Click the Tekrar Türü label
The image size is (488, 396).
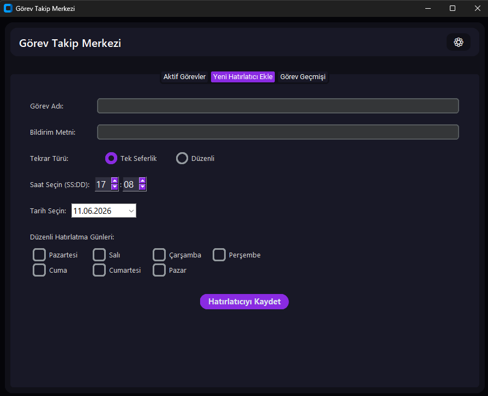coord(49,158)
